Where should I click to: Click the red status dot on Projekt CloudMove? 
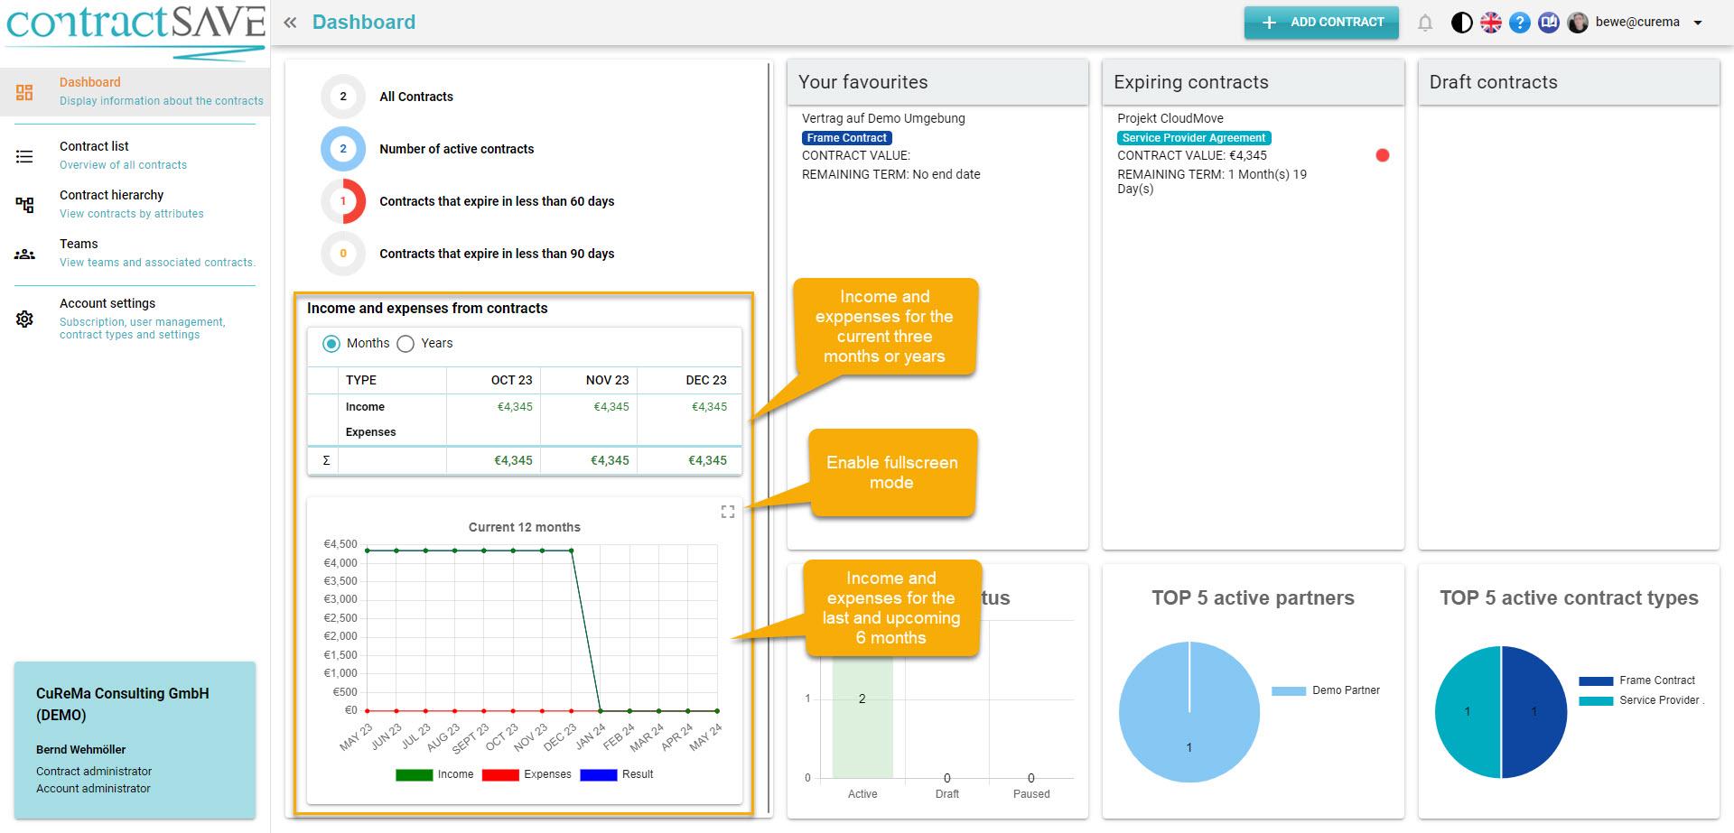click(x=1382, y=155)
